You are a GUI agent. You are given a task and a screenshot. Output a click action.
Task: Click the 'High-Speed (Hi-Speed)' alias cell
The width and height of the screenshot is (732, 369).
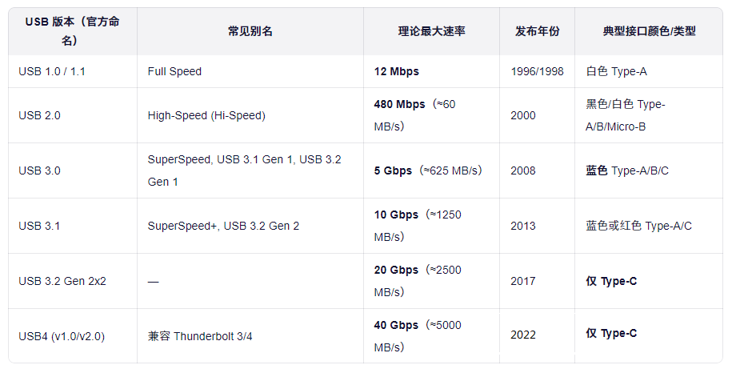point(206,115)
